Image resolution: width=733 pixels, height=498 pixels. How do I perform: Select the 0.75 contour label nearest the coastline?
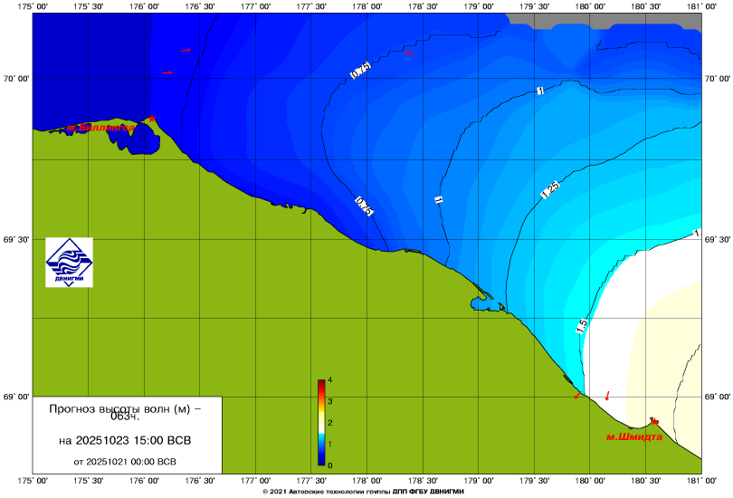(363, 206)
